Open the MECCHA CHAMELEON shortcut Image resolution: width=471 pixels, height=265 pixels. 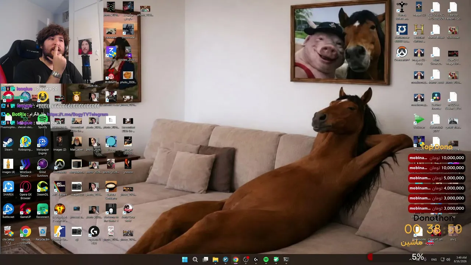[x=453, y=101]
